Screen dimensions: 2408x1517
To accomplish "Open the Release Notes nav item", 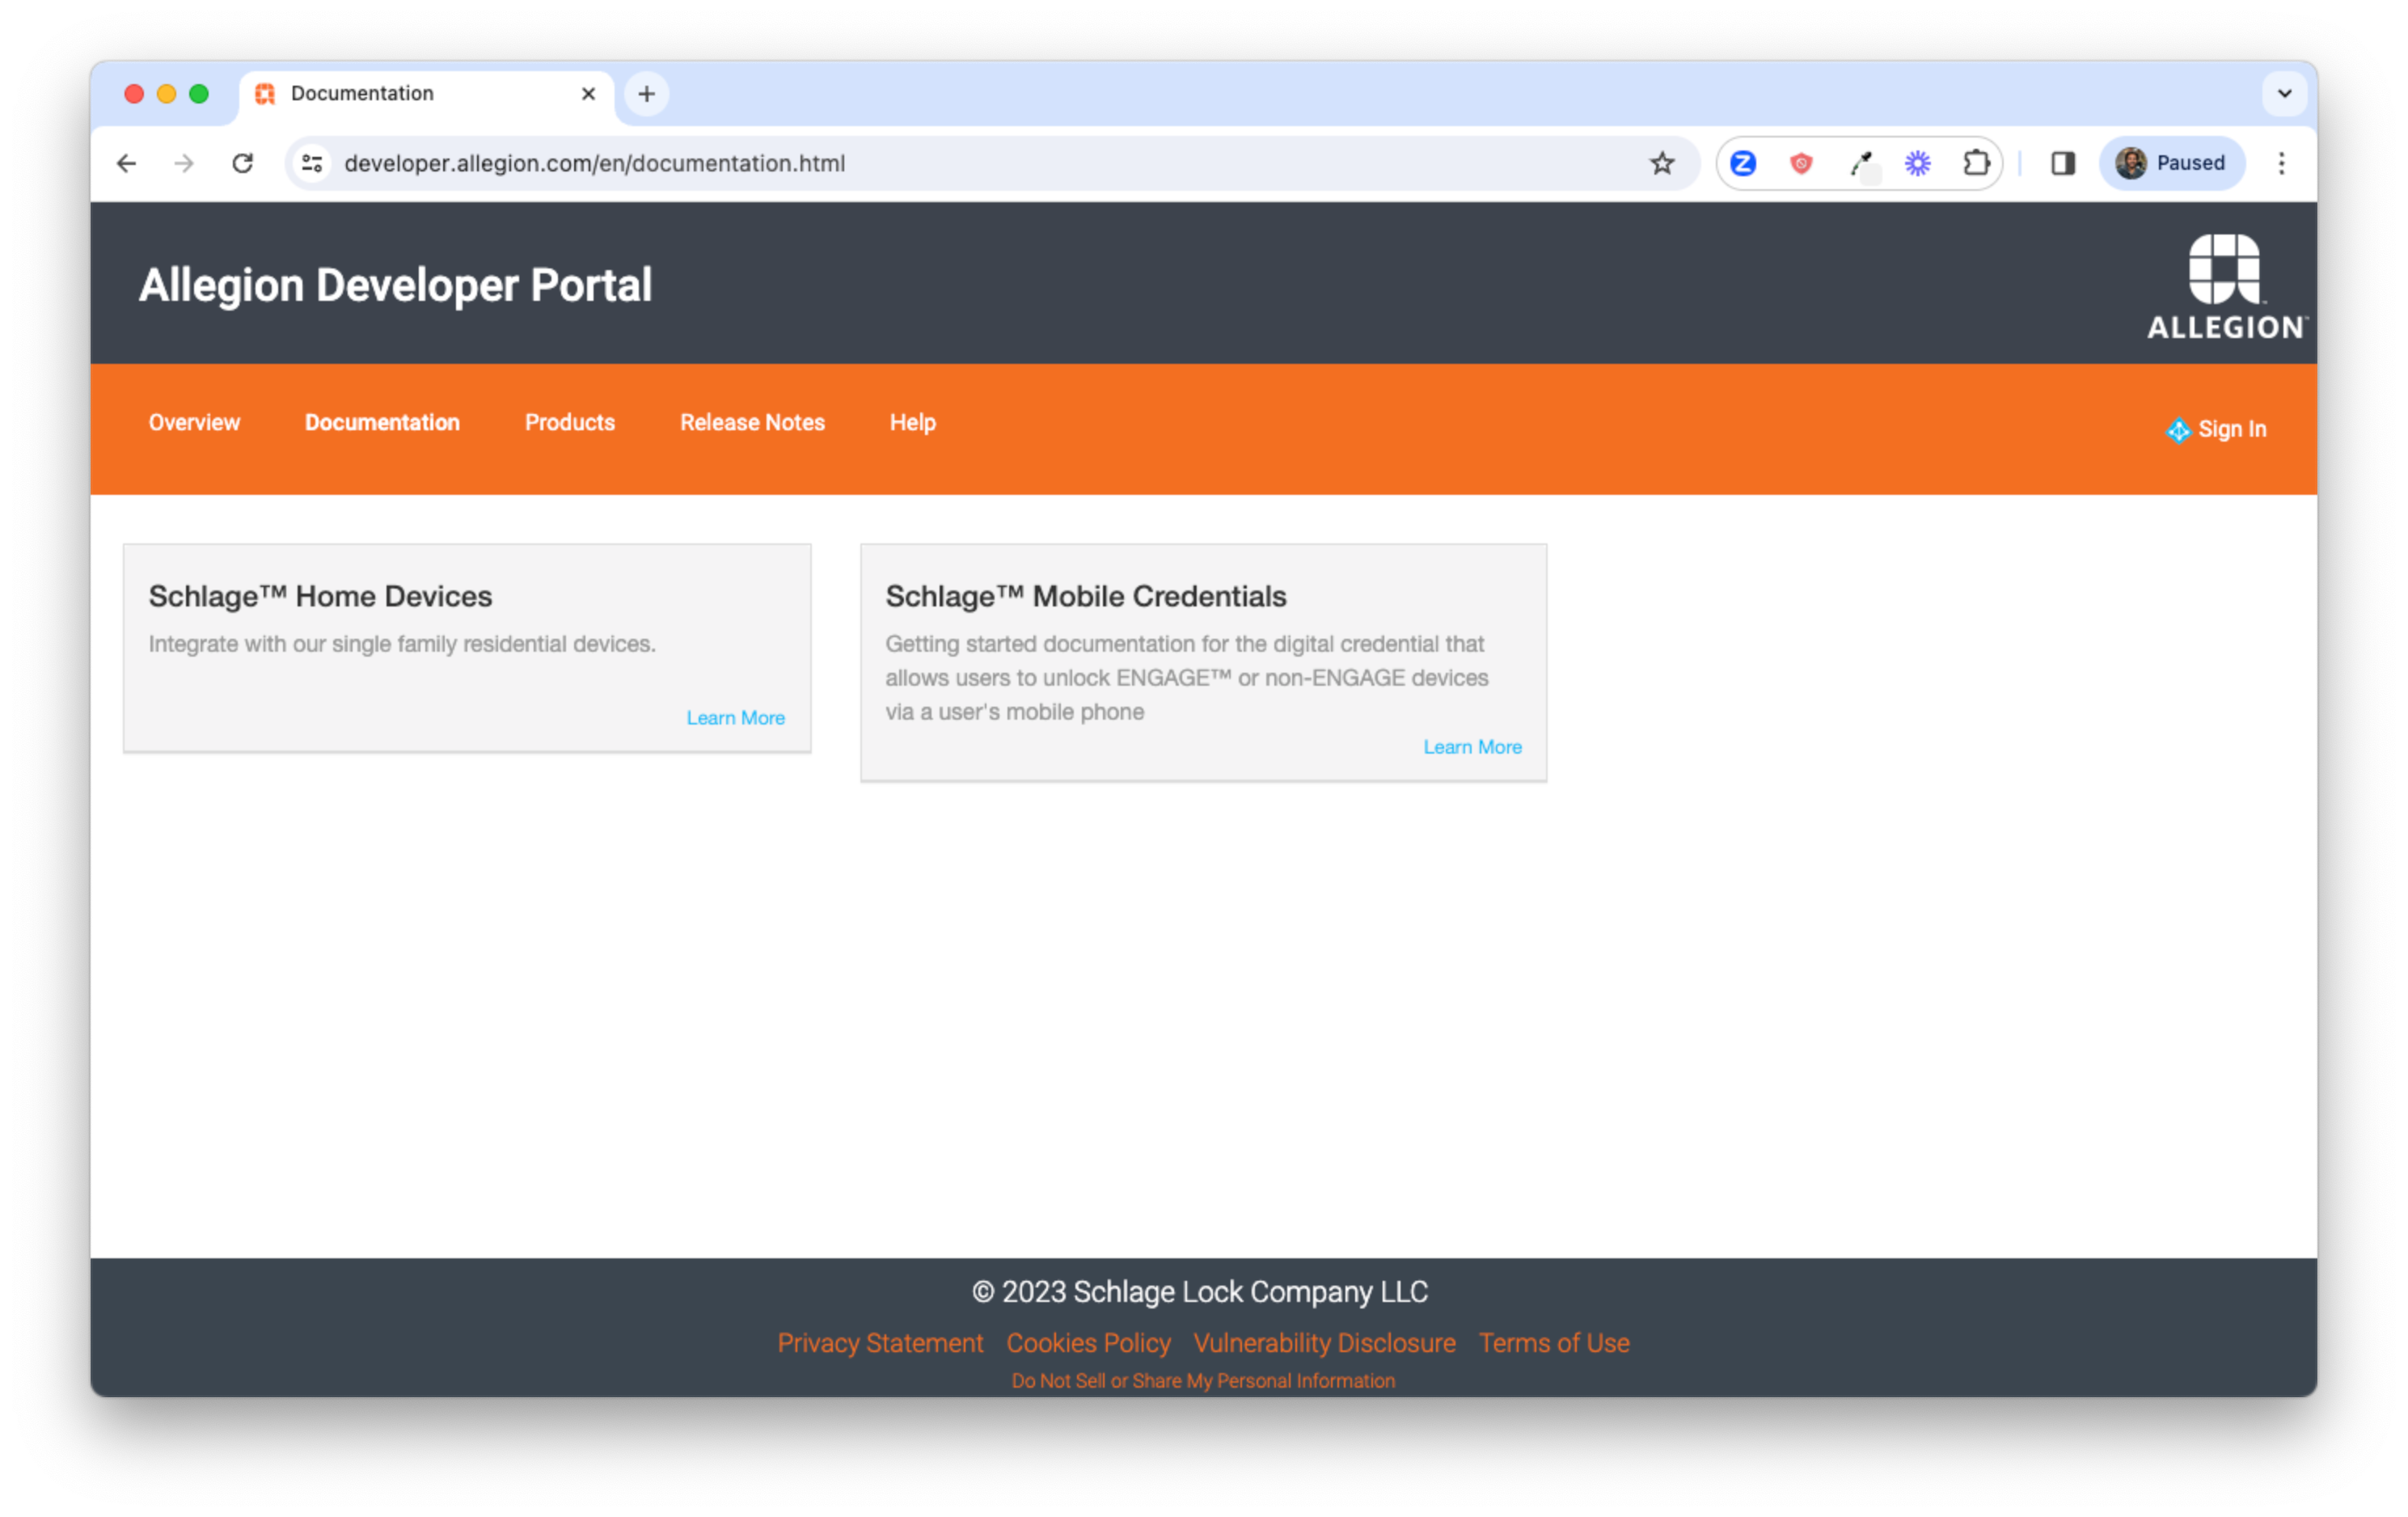I will pos(752,422).
